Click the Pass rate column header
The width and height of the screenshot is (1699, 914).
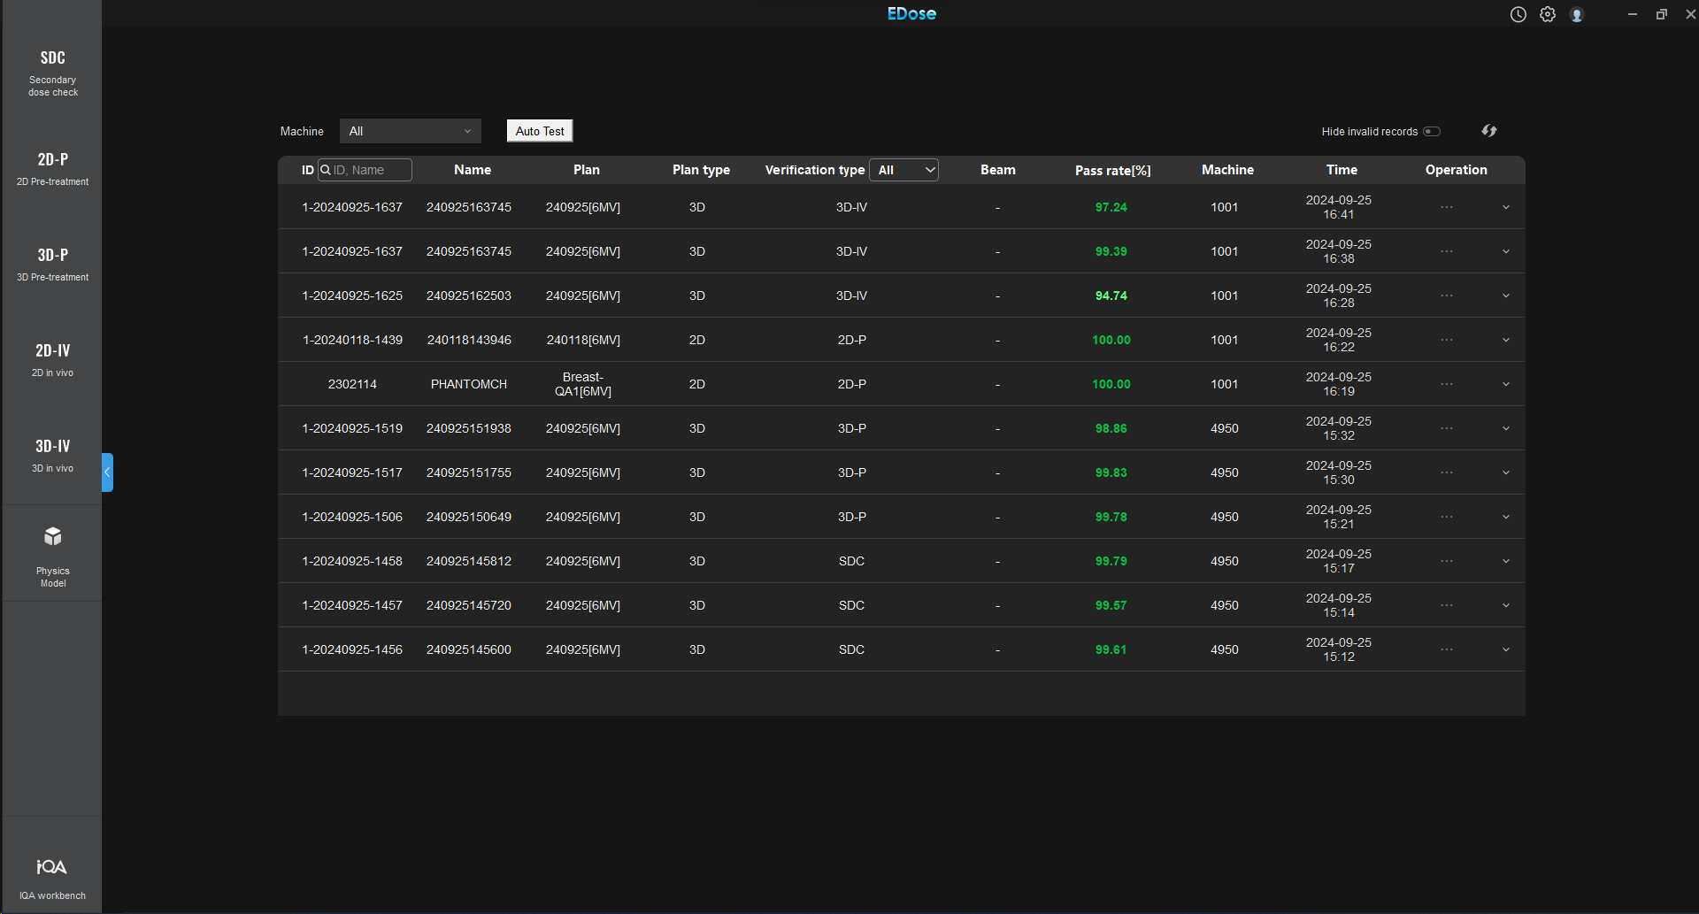1112,170
